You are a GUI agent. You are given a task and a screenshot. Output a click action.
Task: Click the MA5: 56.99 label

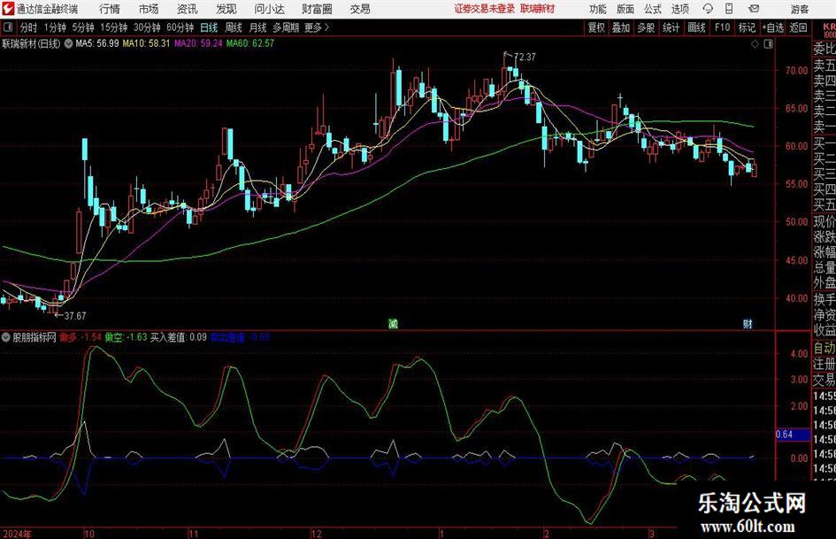pos(97,43)
